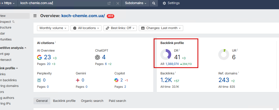The image size is (279, 110).
Task: Click the AI citations info icon
Action: pyautogui.click(x=55, y=42)
